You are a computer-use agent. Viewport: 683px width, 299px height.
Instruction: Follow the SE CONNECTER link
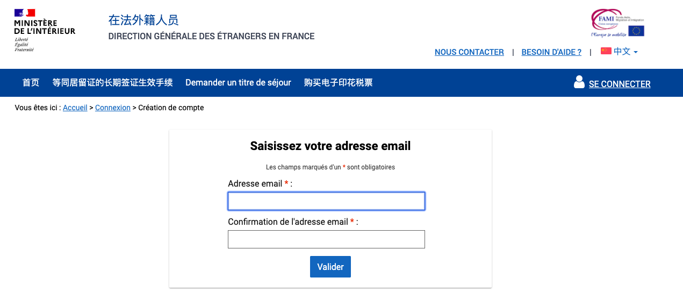tap(620, 84)
